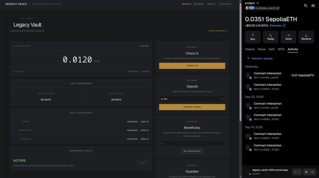Click the 90 DAYS timeout period value
Image resolution: width=319 pixels, height=178 pixels.
click(46, 100)
